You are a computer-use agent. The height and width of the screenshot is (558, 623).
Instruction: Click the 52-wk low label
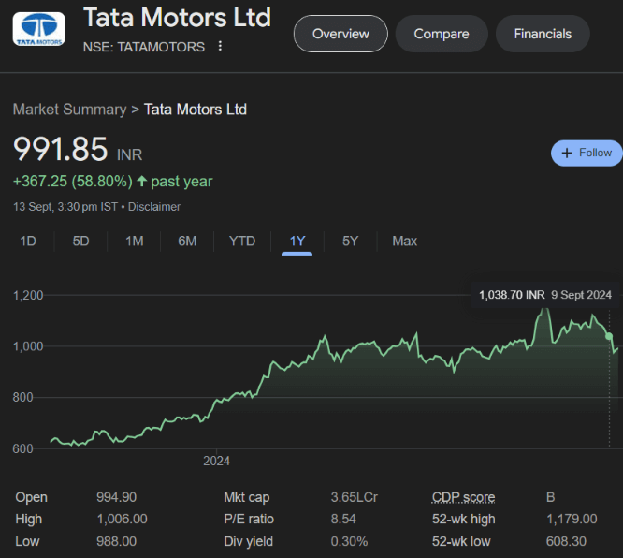tap(461, 541)
